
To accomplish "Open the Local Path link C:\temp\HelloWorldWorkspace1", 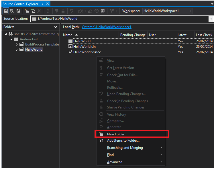I will tap(107, 27).
